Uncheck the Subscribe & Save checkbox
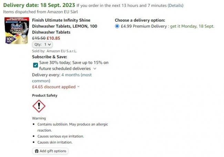 35,65
